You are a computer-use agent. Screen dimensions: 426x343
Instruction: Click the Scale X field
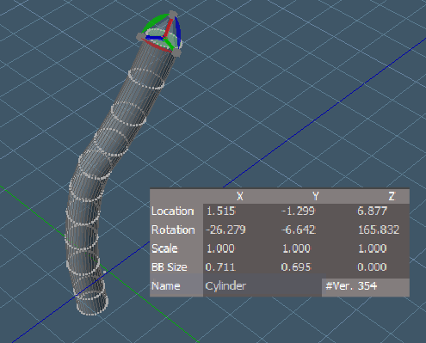[x=220, y=248]
